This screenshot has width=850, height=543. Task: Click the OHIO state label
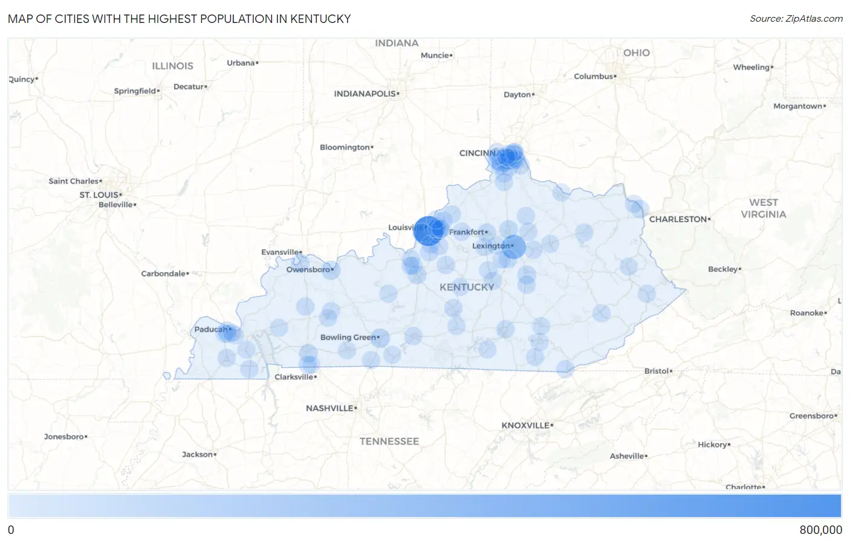[x=637, y=53]
